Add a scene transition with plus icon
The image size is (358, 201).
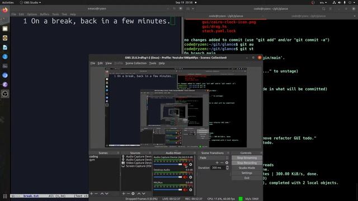[217, 162]
